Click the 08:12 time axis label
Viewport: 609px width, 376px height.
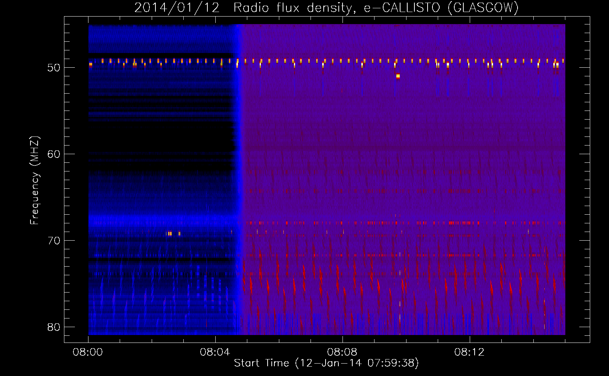tap(469, 352)
